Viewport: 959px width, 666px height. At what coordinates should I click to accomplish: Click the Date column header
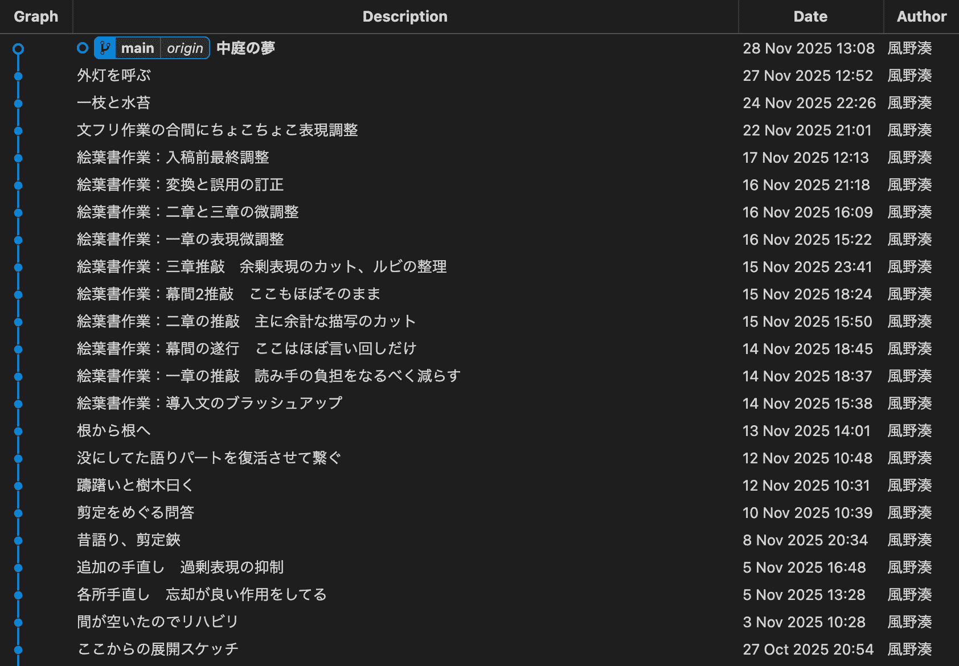point(810,17)
